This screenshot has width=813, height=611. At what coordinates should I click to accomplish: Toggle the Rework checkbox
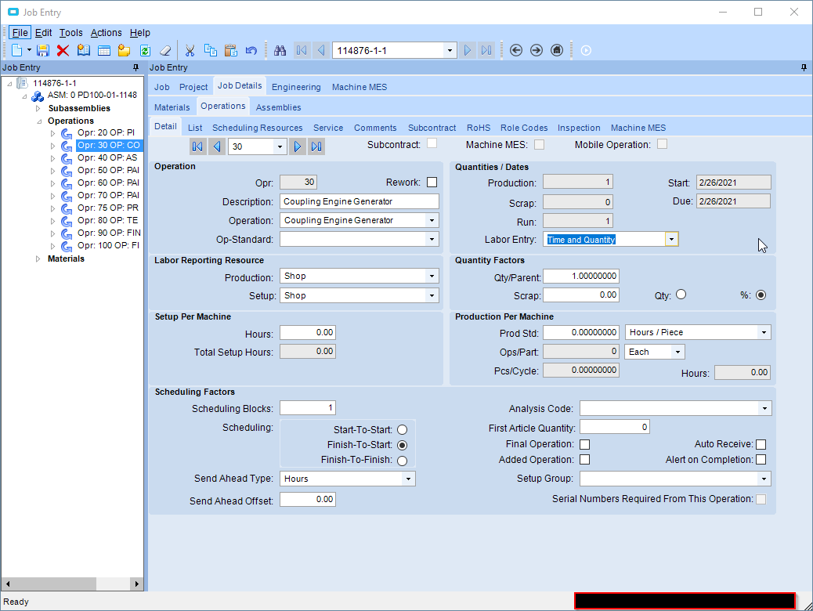click(x=432, y=182)
